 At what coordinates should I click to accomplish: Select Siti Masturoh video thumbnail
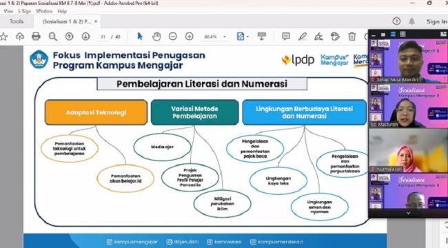[409, 105]
